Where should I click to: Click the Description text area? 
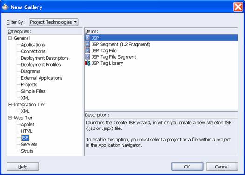click(161, 137)
